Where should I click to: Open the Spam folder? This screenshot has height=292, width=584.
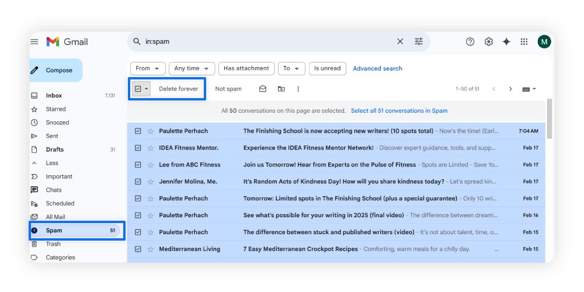(75, 231)
